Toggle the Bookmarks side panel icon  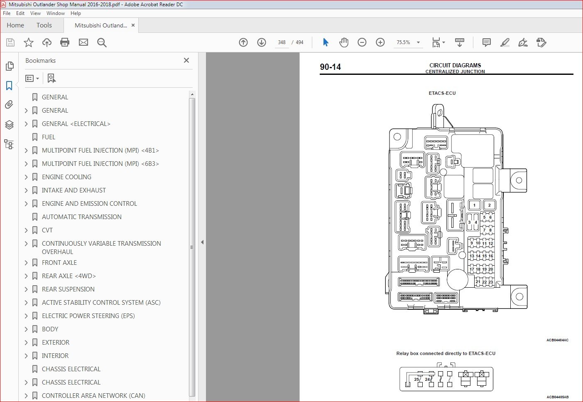(9, 86)
